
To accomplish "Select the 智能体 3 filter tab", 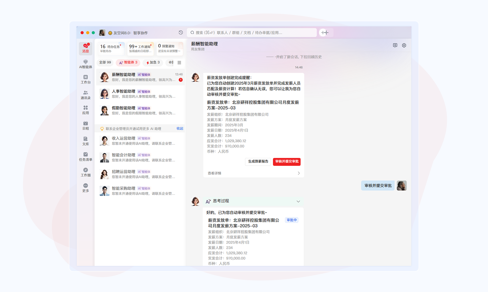I will (x=128, y=63).
